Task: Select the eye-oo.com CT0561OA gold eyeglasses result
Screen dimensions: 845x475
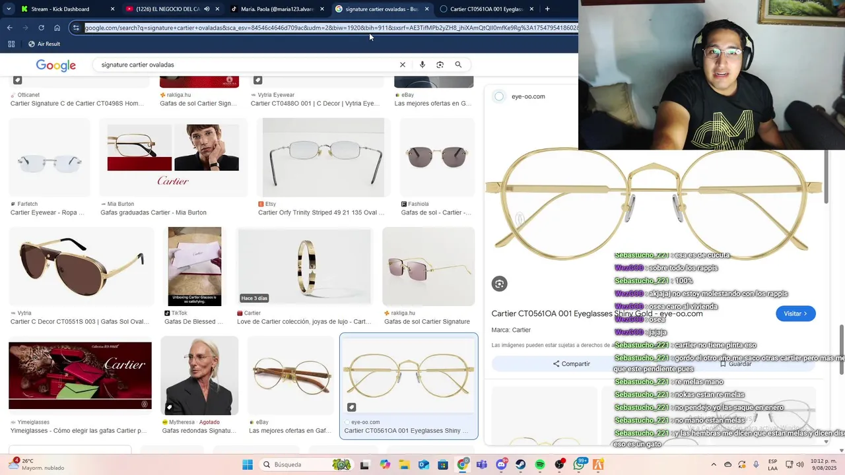Action: 409,385
